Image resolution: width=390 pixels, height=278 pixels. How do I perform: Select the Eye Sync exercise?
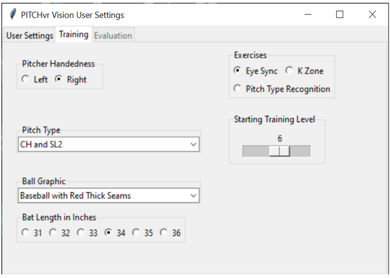coord(237,71)
